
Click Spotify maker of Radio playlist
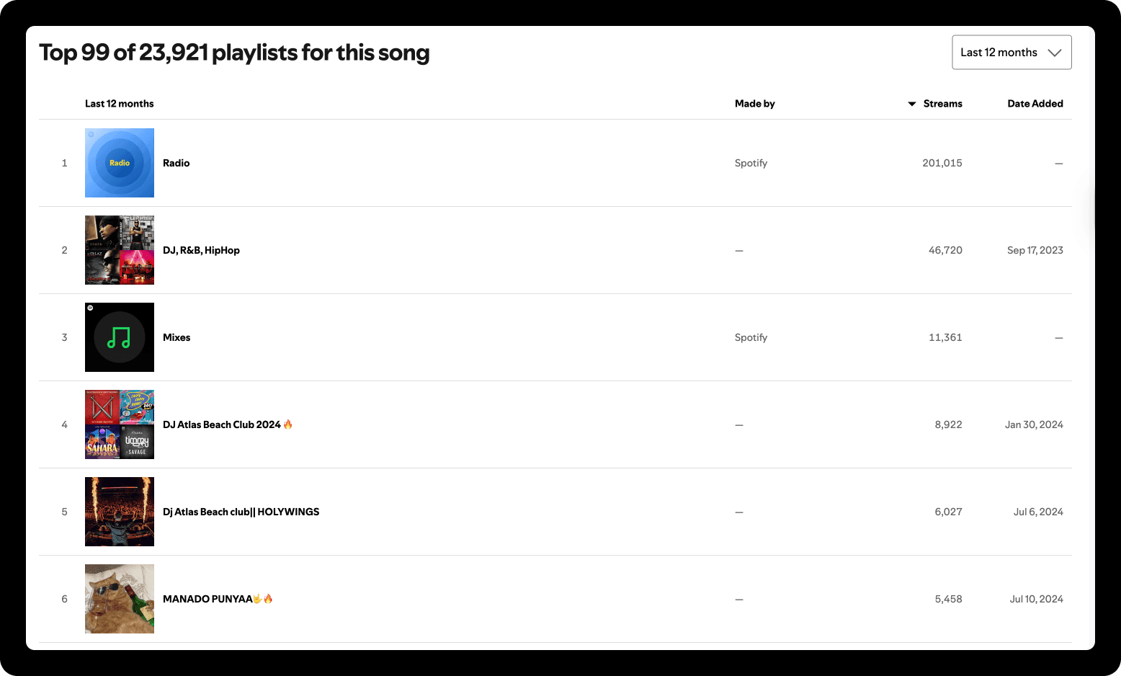(x=751, y=163)
